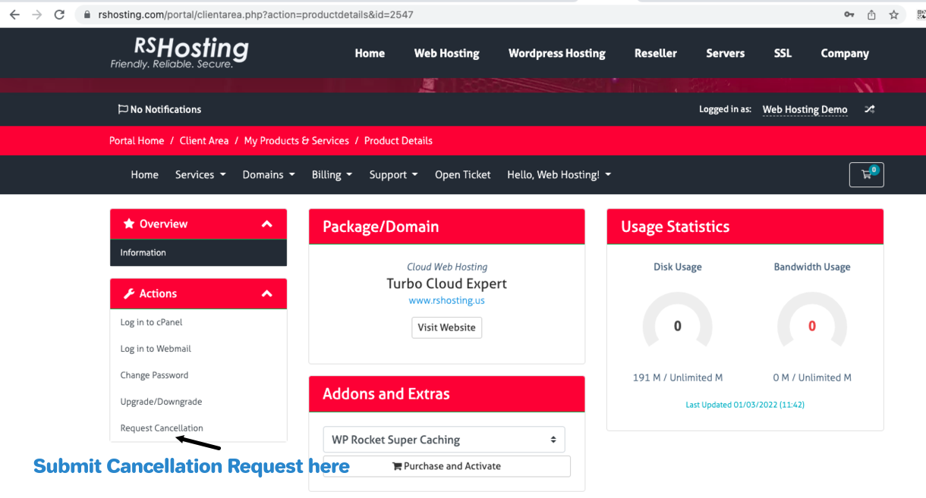Reload the page with the refresh icon

[x=59, y=14]
